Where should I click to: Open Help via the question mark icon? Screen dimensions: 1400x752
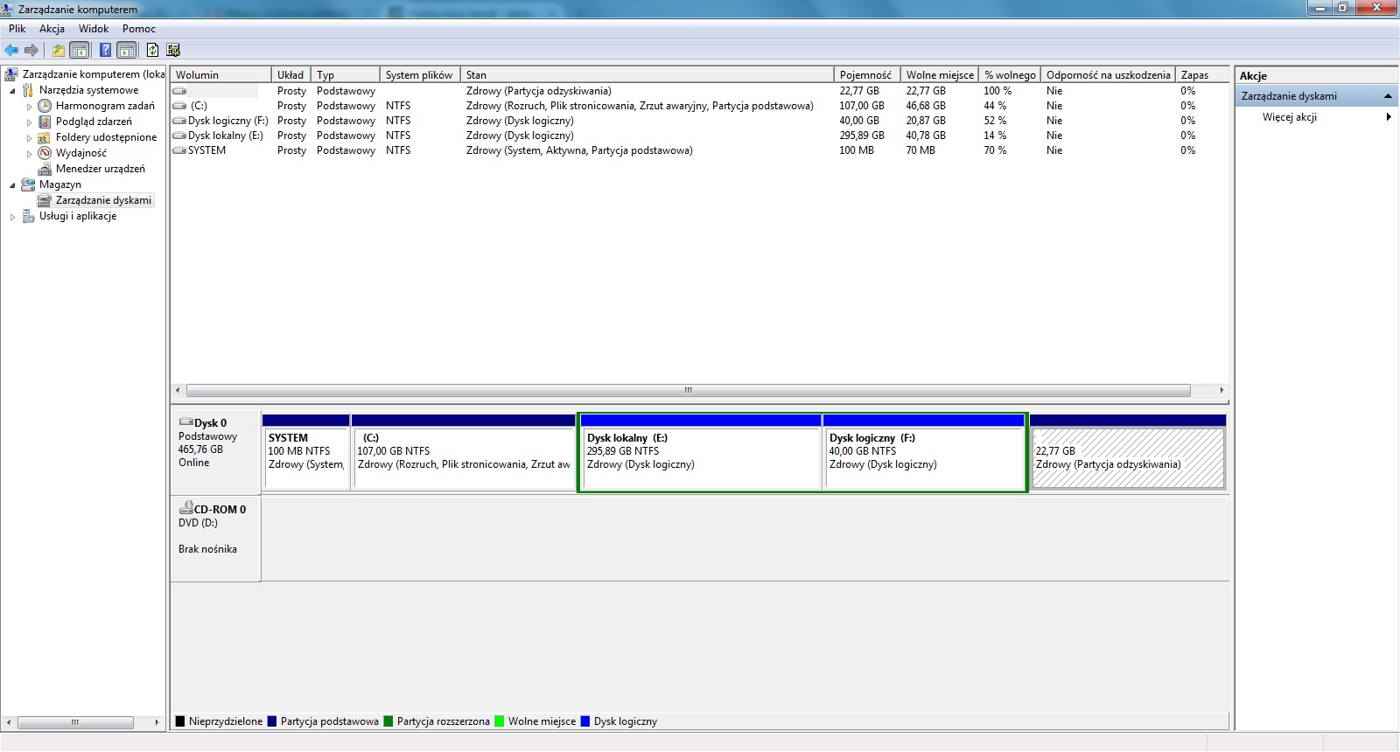tap(105, 50)
